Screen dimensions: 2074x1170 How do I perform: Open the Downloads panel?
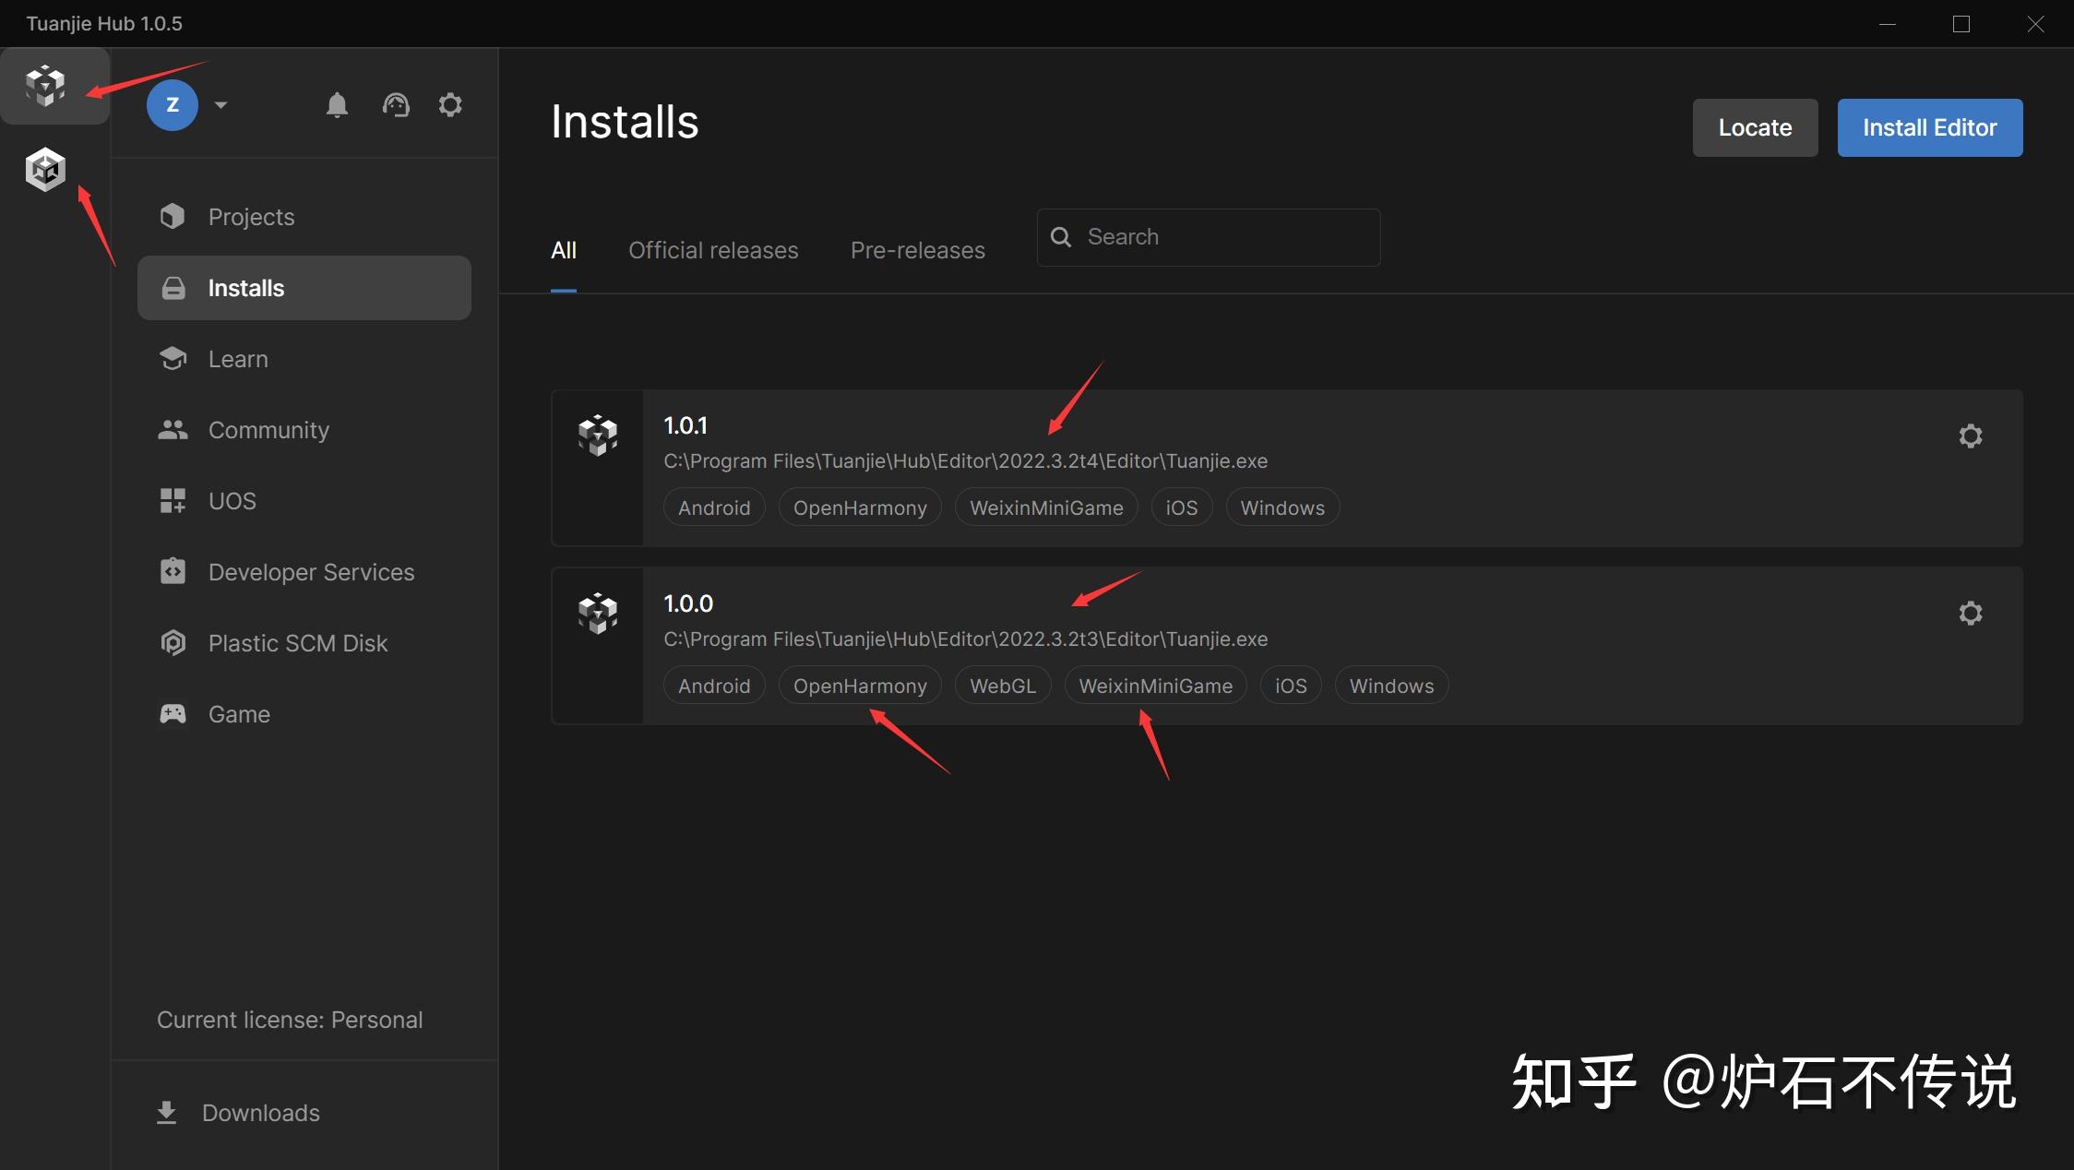point(259,1113)
